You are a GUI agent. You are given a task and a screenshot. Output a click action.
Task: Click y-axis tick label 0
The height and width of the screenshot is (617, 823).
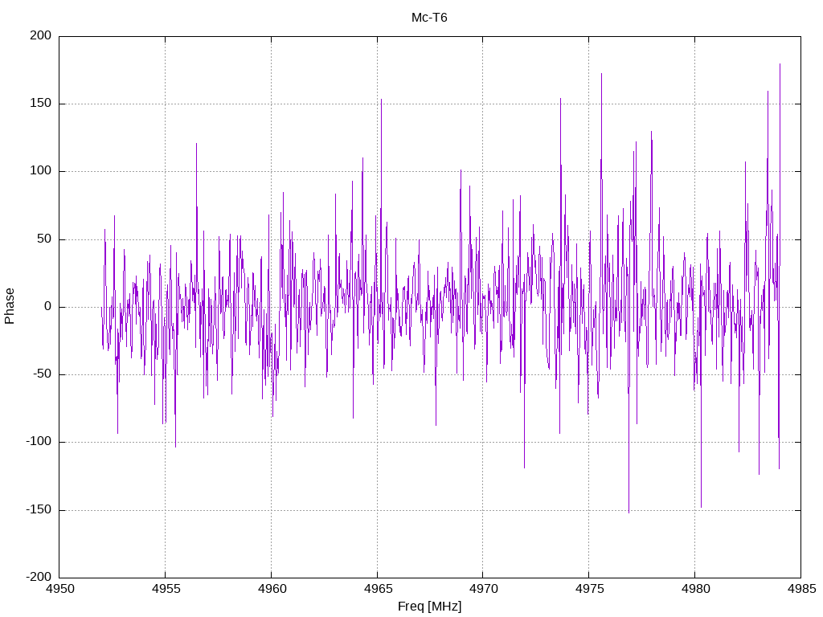(48, 306)
